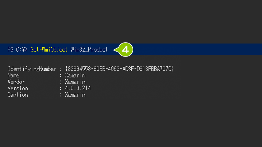Click the highlighted blue command line bar

(x=131, y=49)
